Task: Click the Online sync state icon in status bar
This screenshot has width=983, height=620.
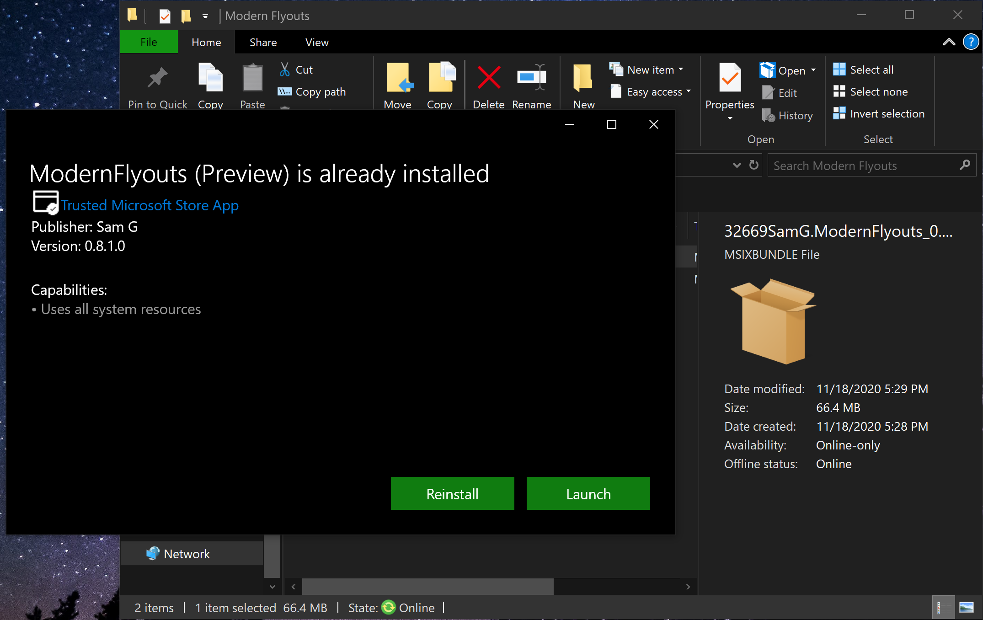Action: tap(388, 607)
